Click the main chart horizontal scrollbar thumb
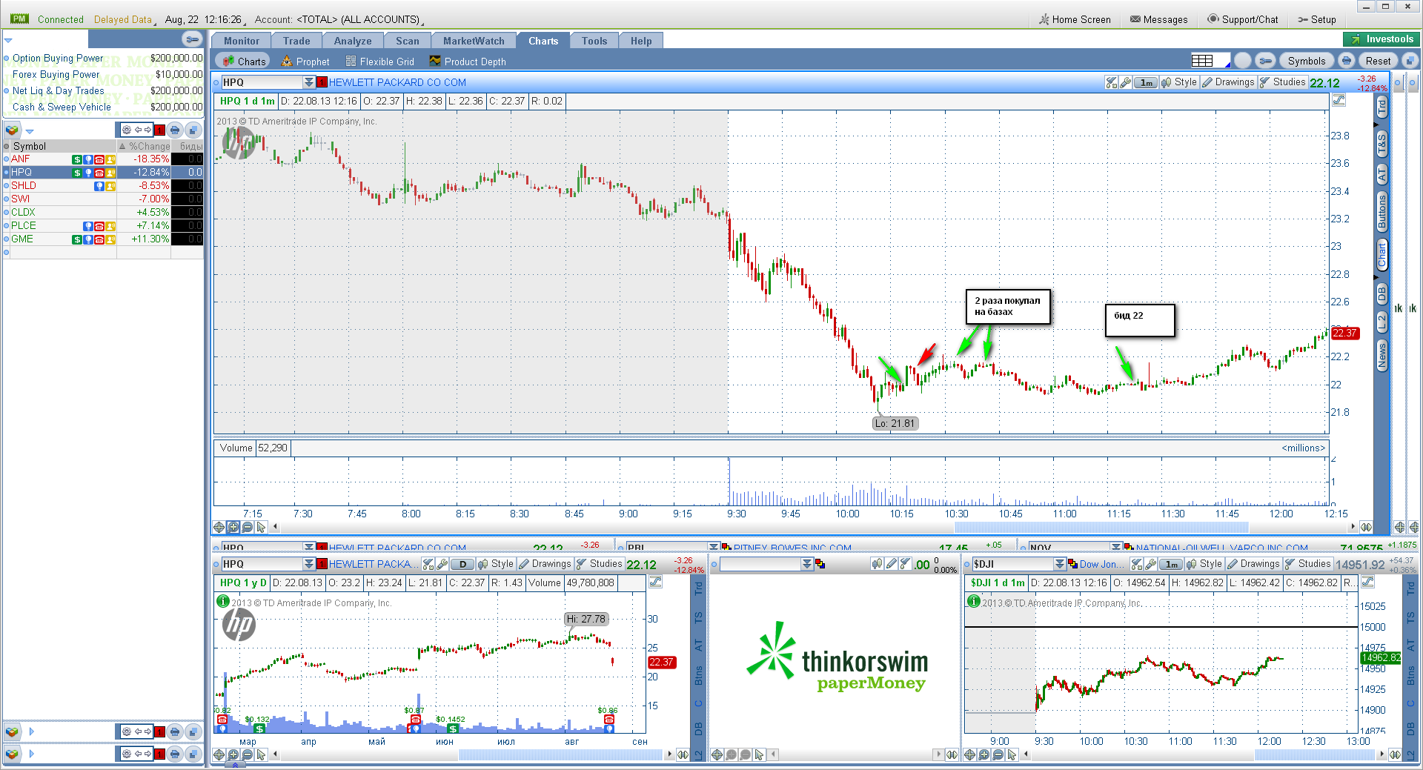The image size is (1423, 770). tap(1101, 527)
